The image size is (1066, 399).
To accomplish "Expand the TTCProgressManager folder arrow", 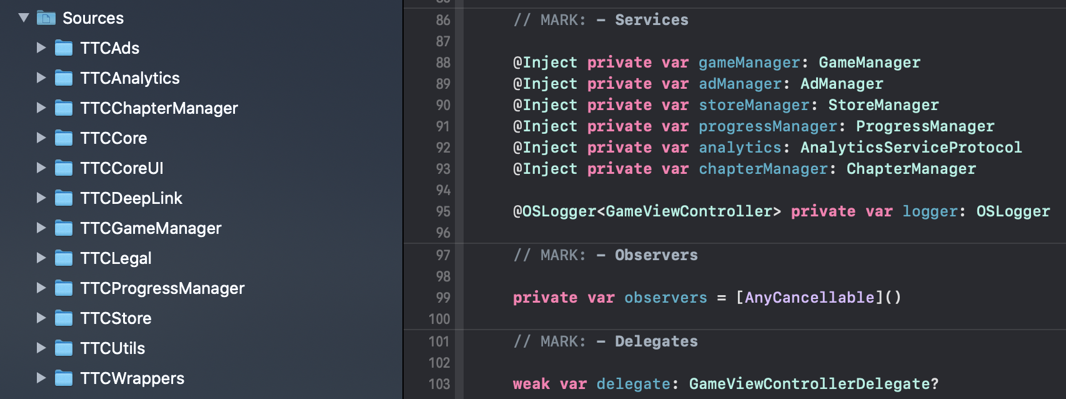I will pos(41,288).
